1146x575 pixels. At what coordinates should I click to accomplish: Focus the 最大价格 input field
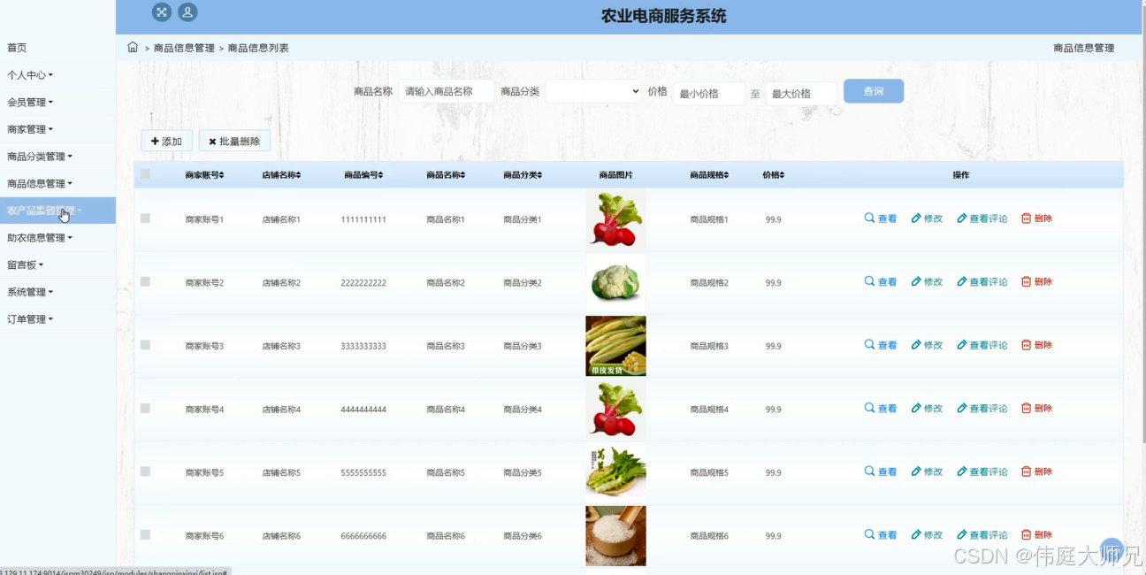pyautogui.click(x=801, y=93)
